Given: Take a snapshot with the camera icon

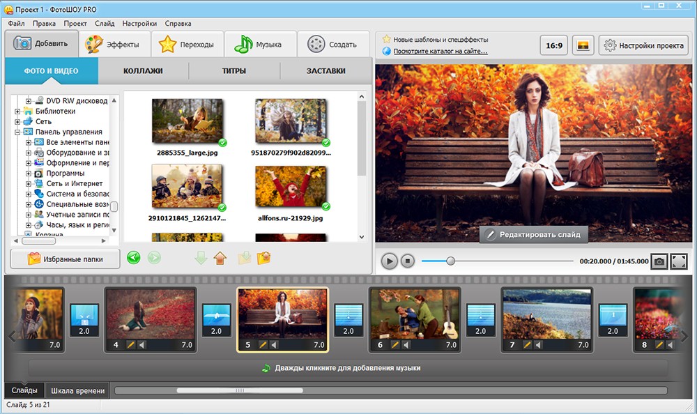Looking at the screenshot, I should [659, 261].
